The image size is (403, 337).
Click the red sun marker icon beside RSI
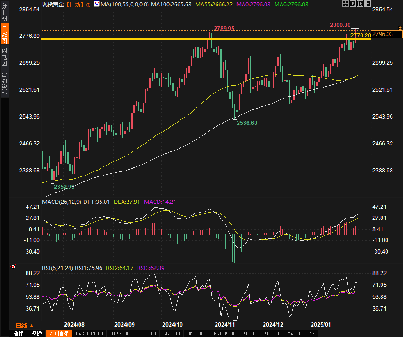coord(13,267)
